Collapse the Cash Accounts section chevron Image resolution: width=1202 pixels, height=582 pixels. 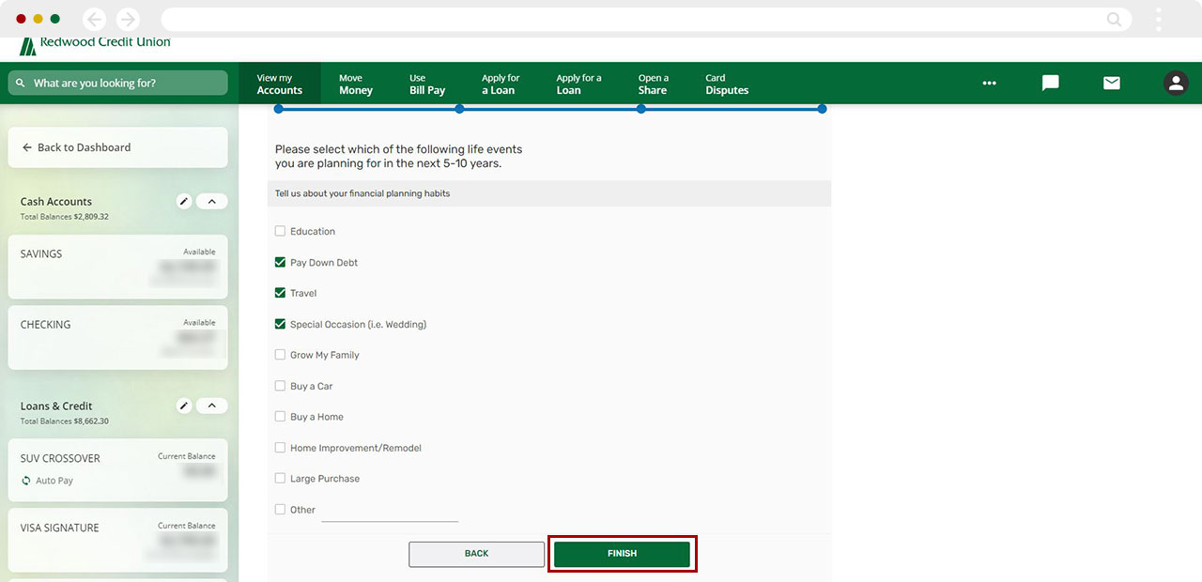[211, 201]
